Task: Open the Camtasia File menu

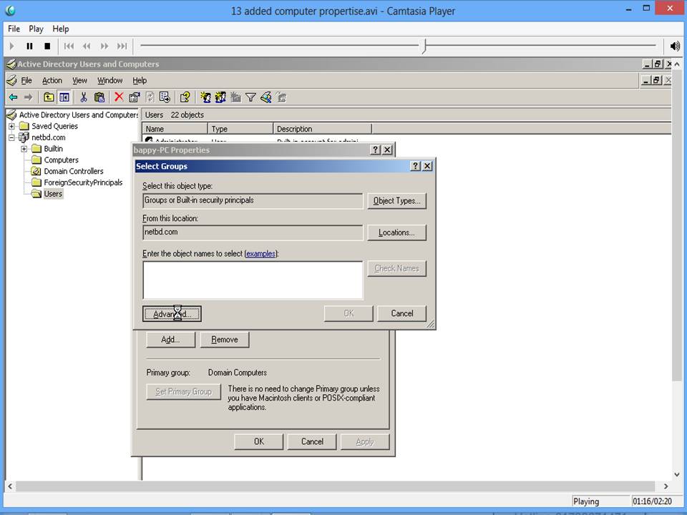Action: 14,29
